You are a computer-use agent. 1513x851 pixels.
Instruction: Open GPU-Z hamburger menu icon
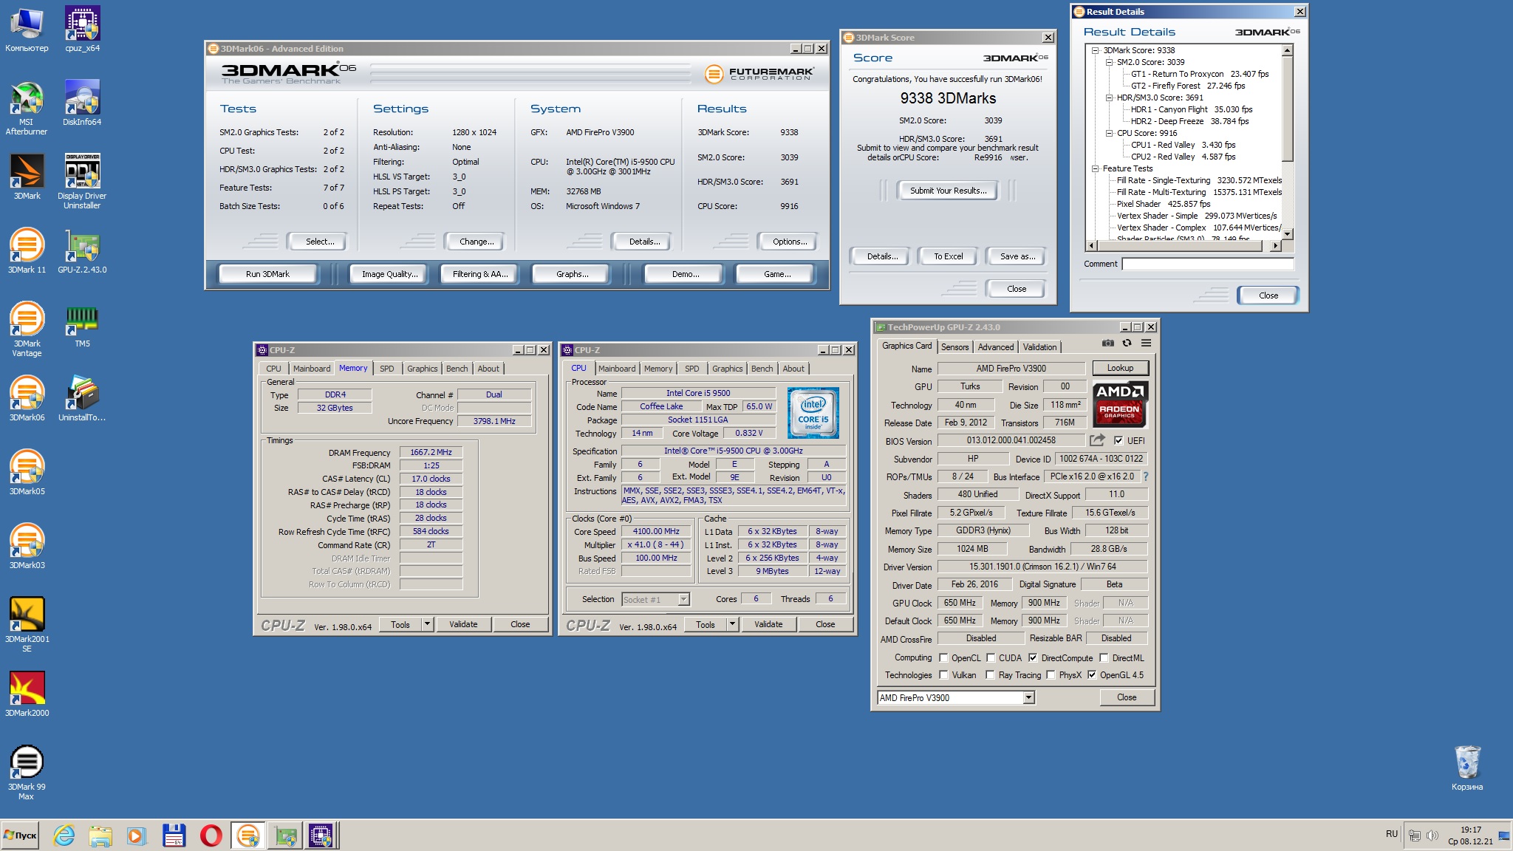1146,343
